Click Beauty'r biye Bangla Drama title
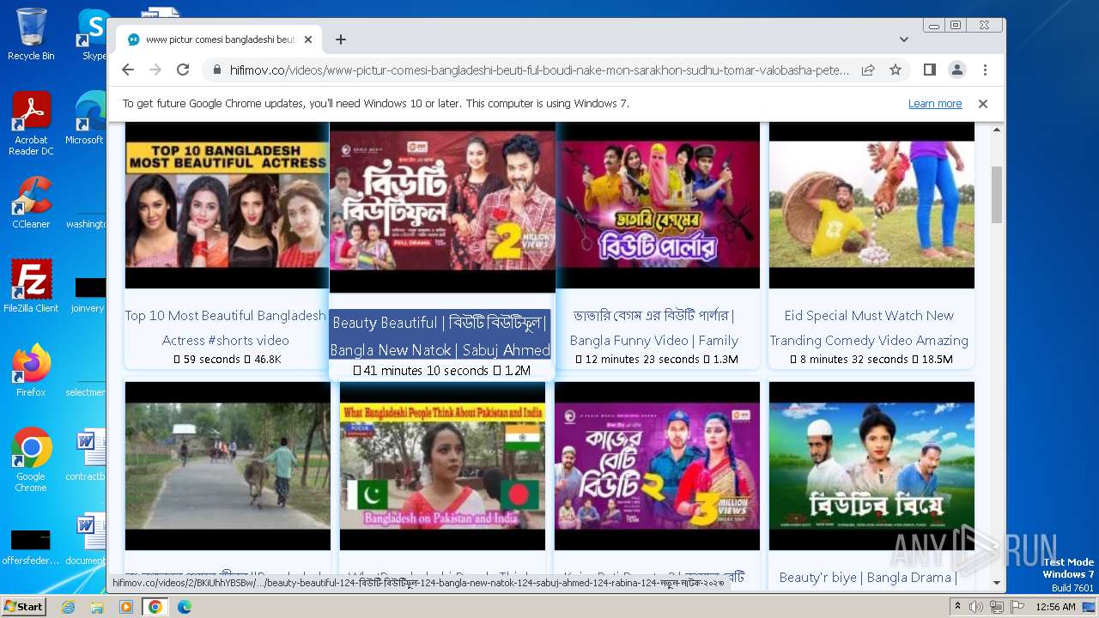The width and height of the screenshot is (1099, 618). click(x=868, y=578)
